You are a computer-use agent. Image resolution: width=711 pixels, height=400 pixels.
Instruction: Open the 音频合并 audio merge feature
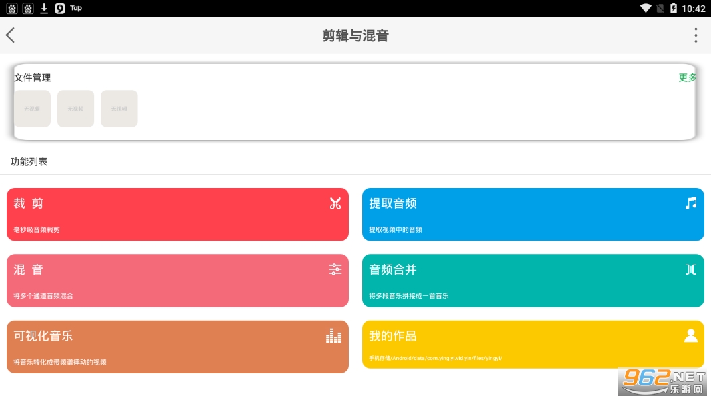pyautogui.click(x=532, y=280)
